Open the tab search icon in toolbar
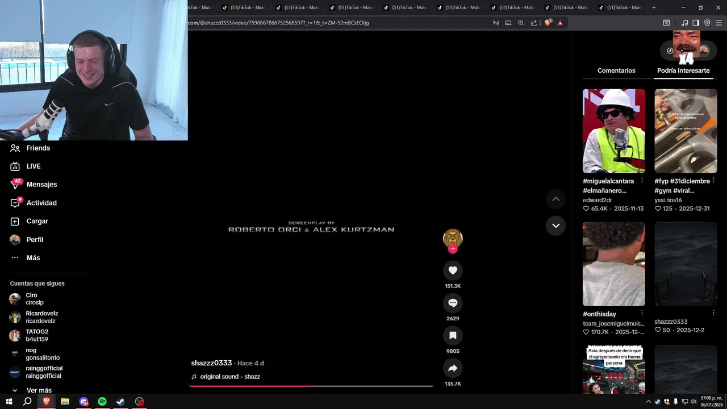This screenshot has width=727, height=409. coord(666,23)
